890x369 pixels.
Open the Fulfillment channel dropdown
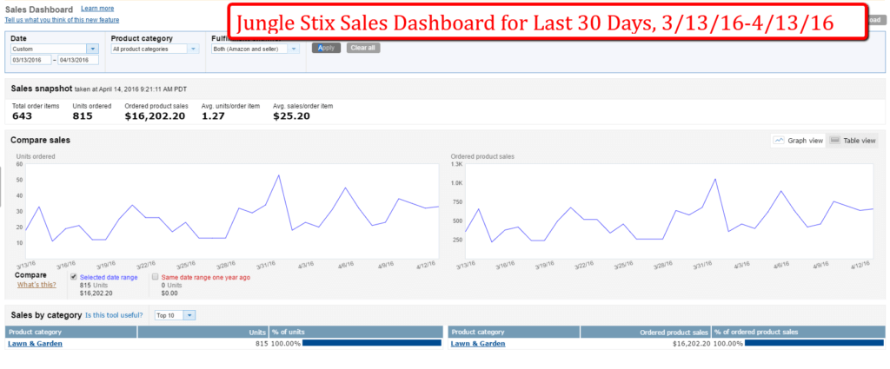[294, 49]
